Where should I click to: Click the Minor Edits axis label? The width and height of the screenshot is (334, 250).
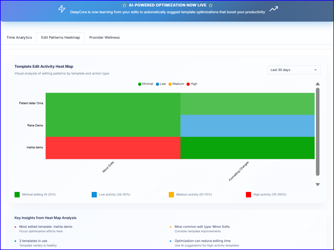click(108, 167)
